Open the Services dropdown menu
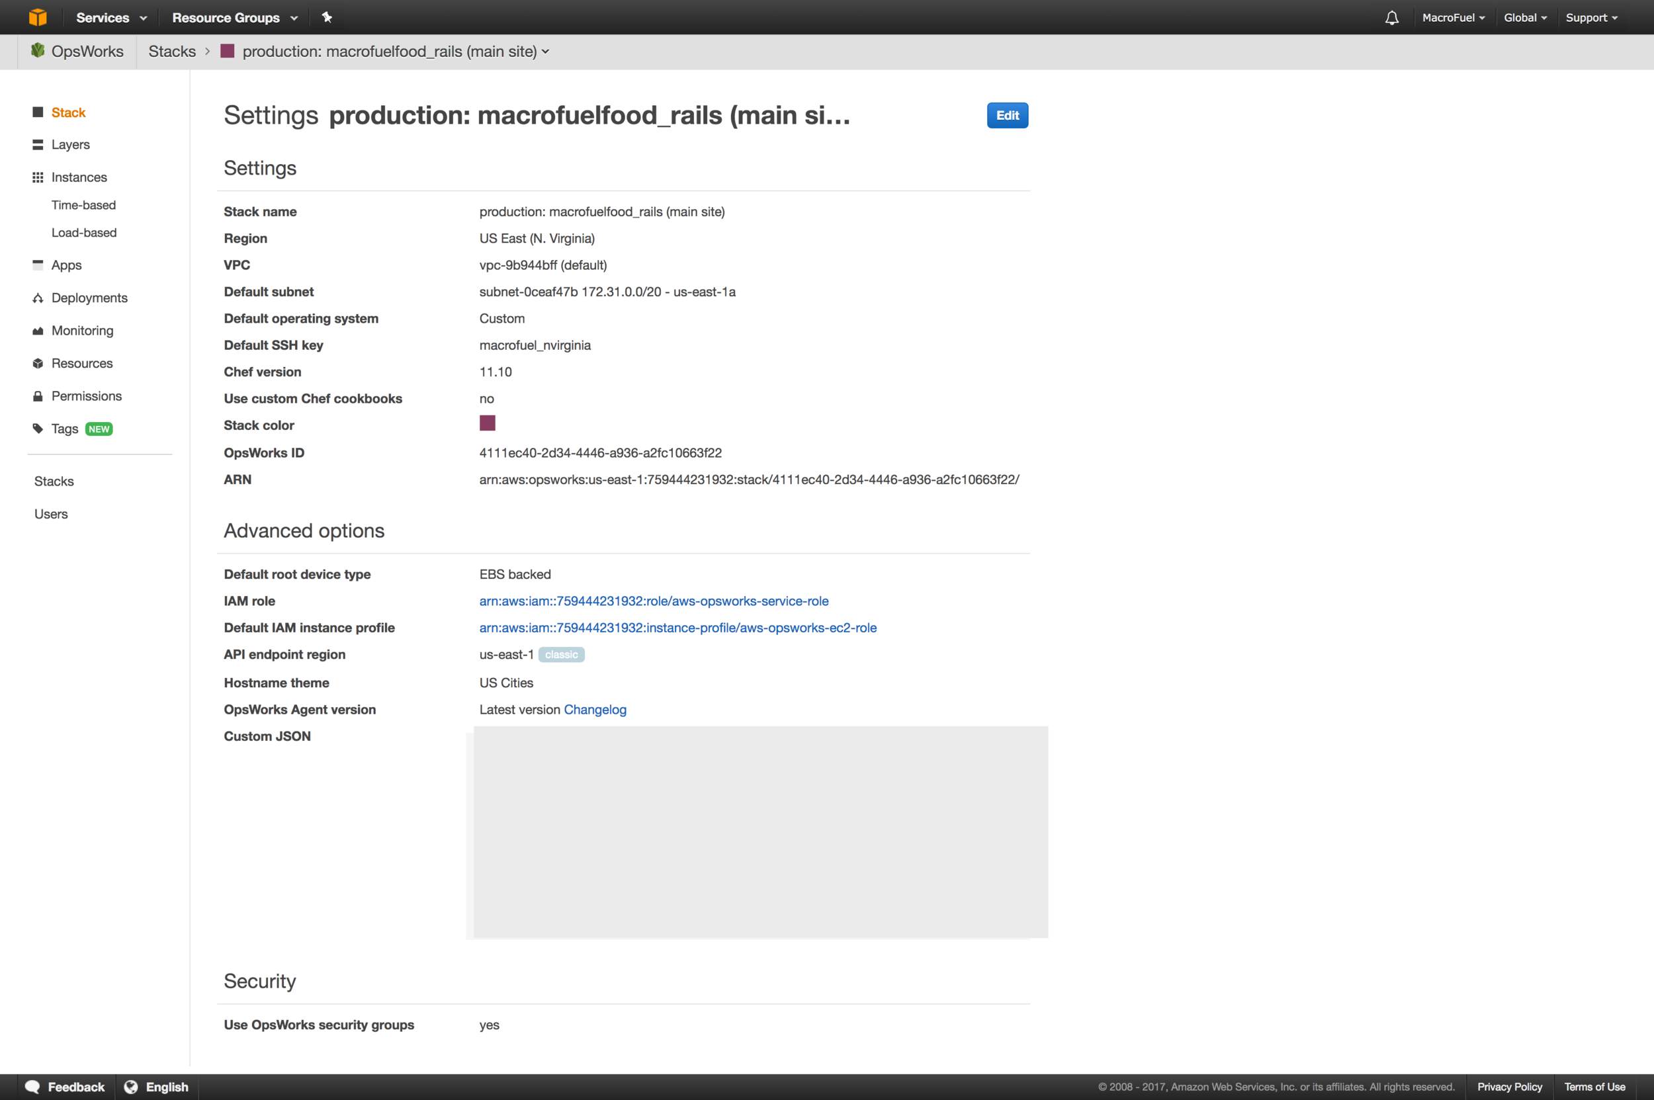This screenshot has width=1654, height=1100. tap(111, 18)
